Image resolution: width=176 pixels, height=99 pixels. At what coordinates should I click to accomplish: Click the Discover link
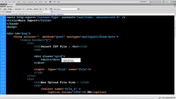tap(53, 14)
